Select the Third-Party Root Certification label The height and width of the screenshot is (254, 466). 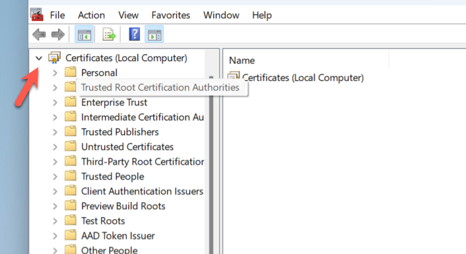pos(143,161)
